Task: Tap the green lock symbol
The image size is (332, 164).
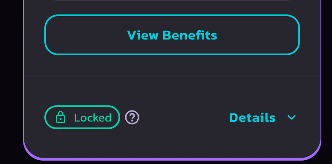Action: pyautogui.click(x=61, y=117)
